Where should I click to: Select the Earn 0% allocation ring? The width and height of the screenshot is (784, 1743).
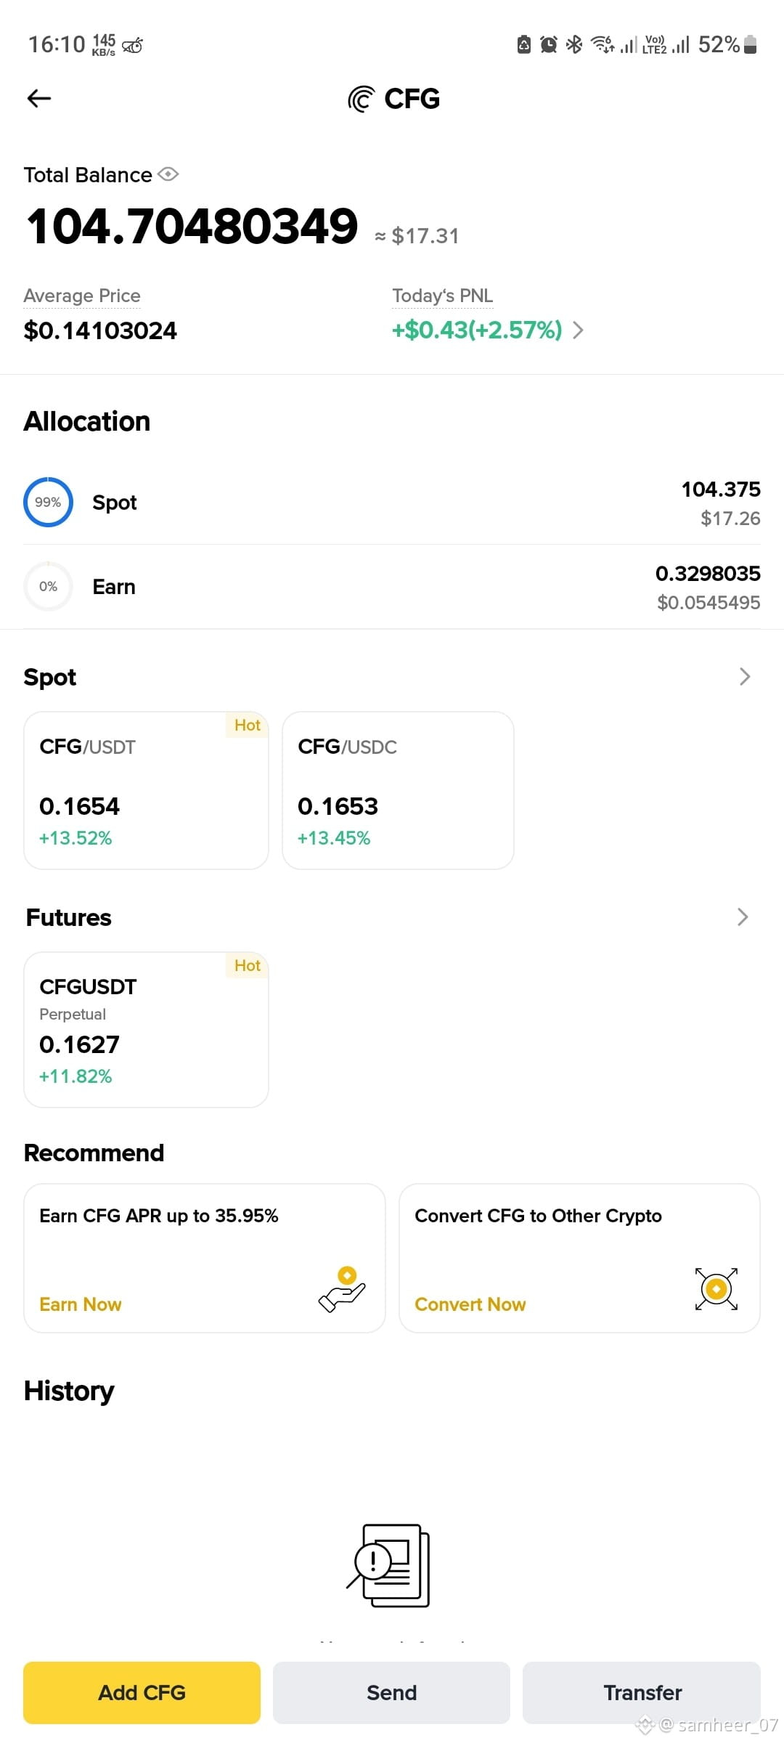[x=48, y=586]
